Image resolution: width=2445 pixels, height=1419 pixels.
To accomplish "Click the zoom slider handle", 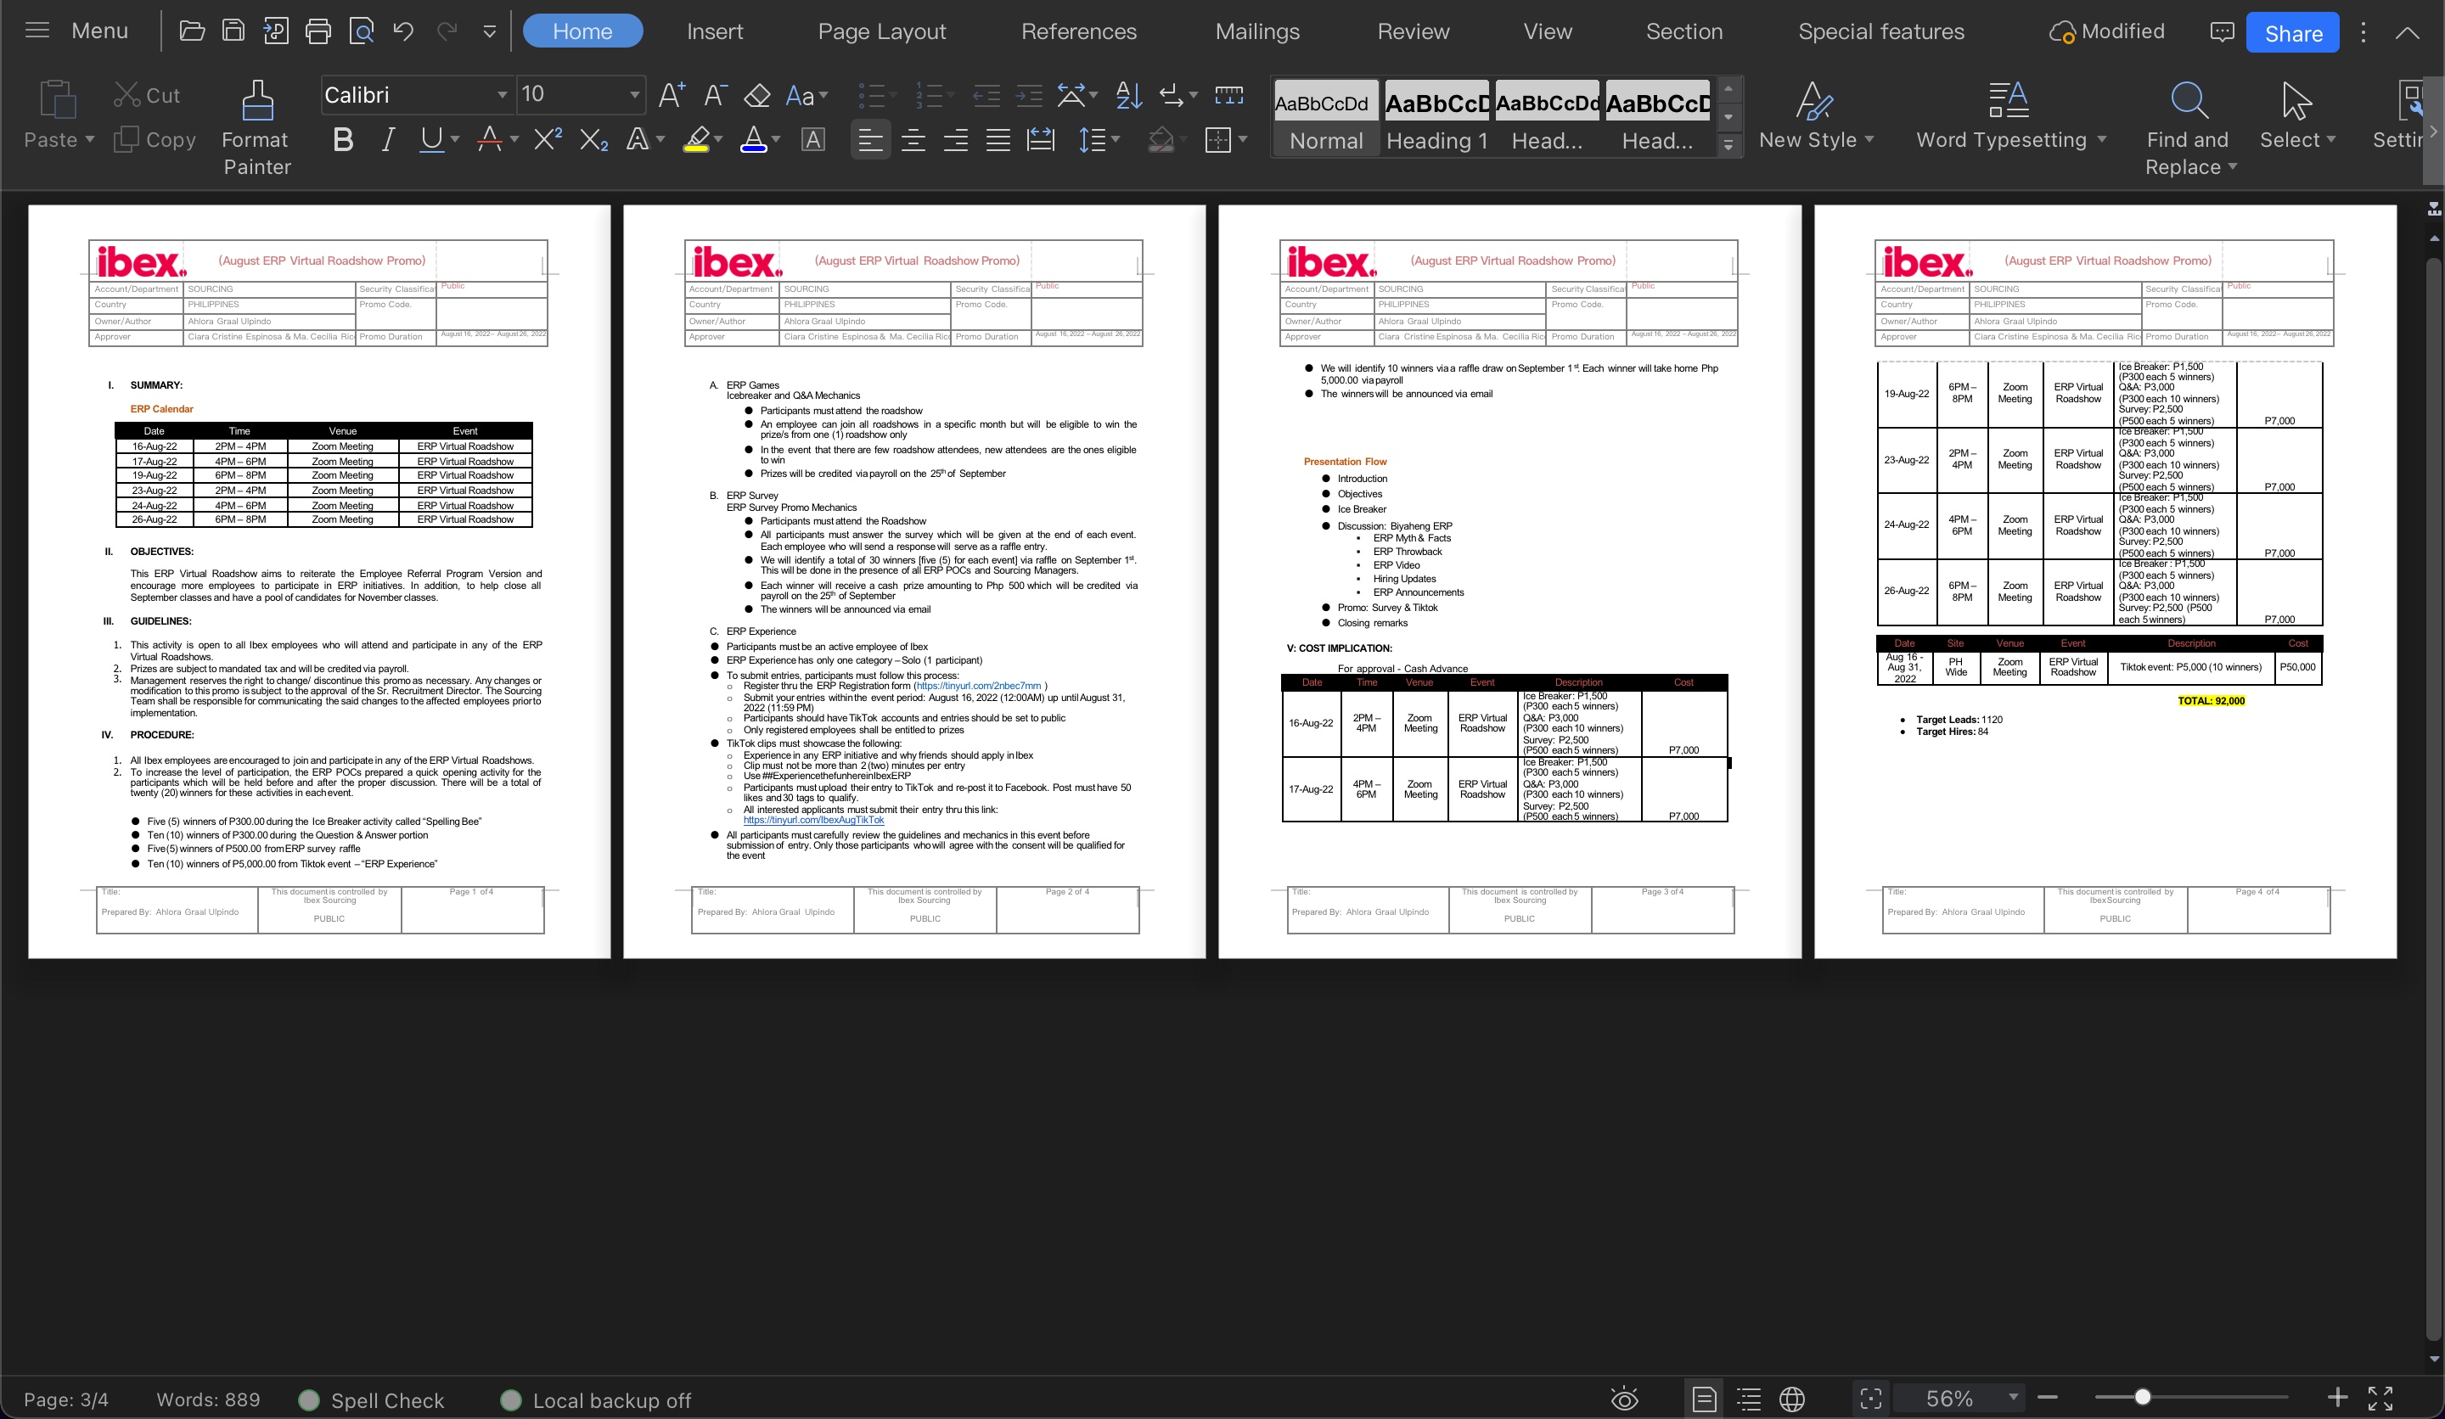I will 2142,1398.
